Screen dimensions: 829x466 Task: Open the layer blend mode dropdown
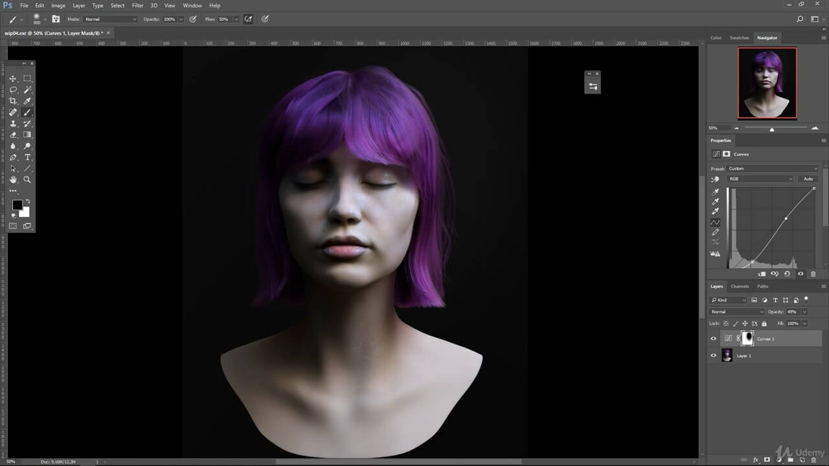pos(737,312)
